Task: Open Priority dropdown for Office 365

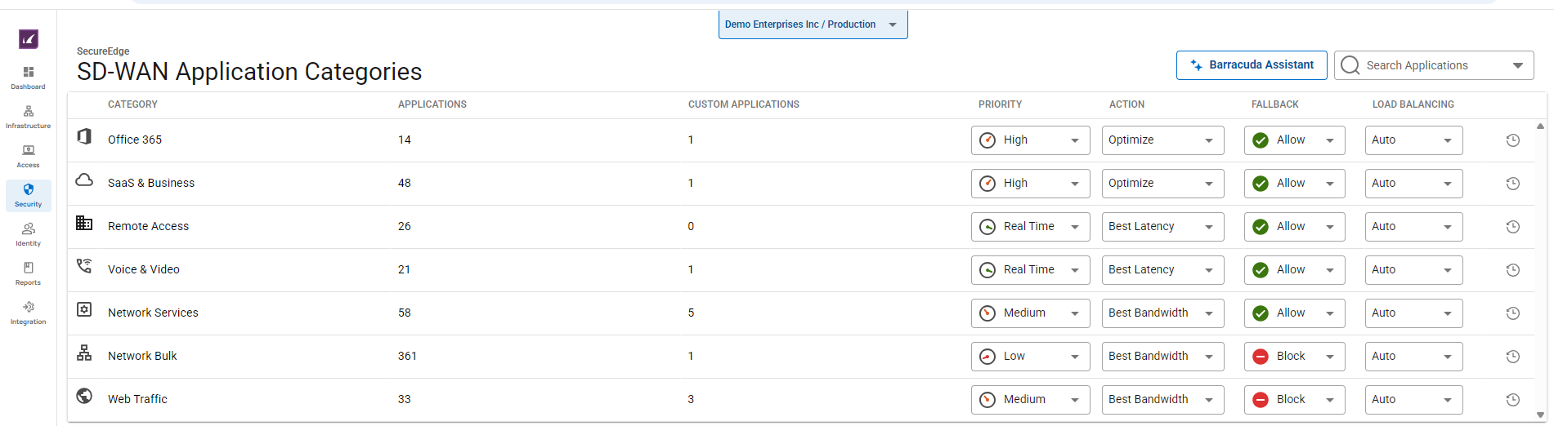Action: [1030, 140]
